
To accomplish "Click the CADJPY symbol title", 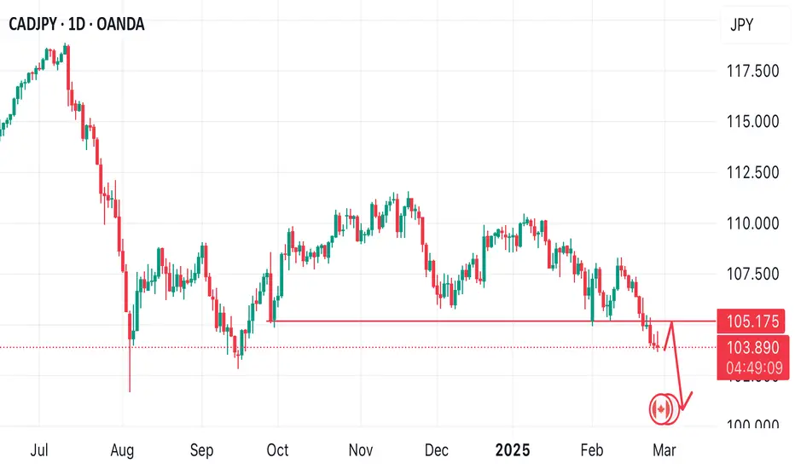I will click(x=32, y=24).
